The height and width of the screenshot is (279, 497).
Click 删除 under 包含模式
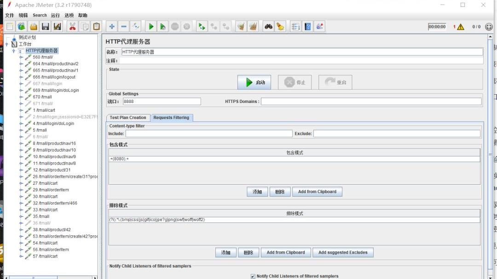pos(280,192)
